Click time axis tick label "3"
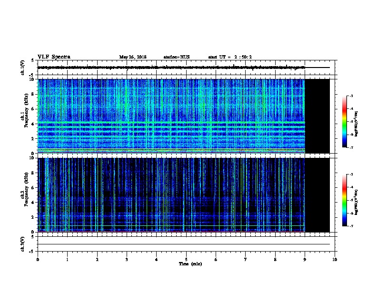This screenshot has width=377, height=291. coord(127,260)
